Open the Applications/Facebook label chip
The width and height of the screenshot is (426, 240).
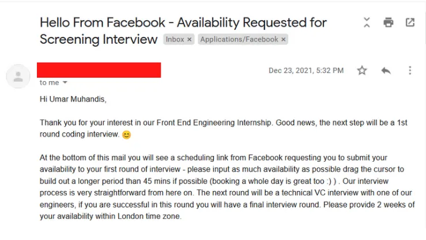239,39
